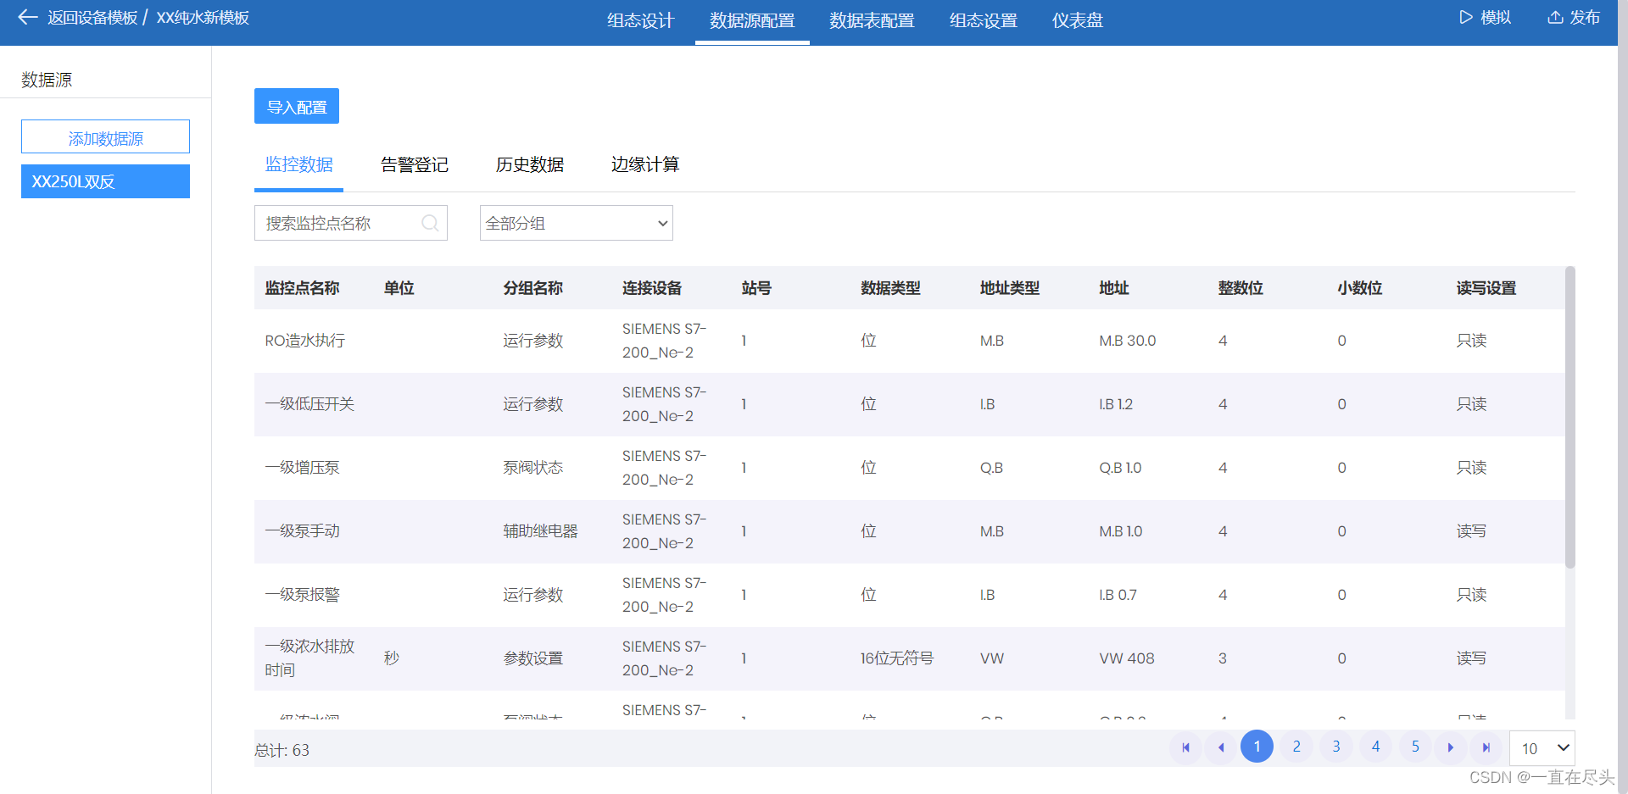Click the 读写设置 column header
Viewport: 1628px width, 794px height.
click(1486, 288)
